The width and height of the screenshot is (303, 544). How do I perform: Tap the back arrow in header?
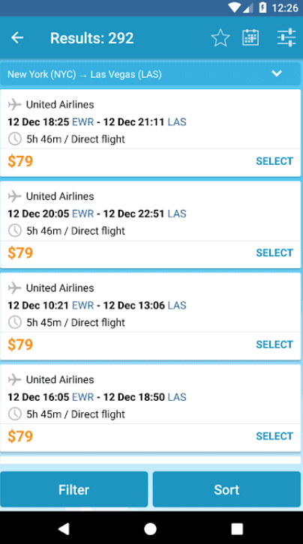(17, 37)
